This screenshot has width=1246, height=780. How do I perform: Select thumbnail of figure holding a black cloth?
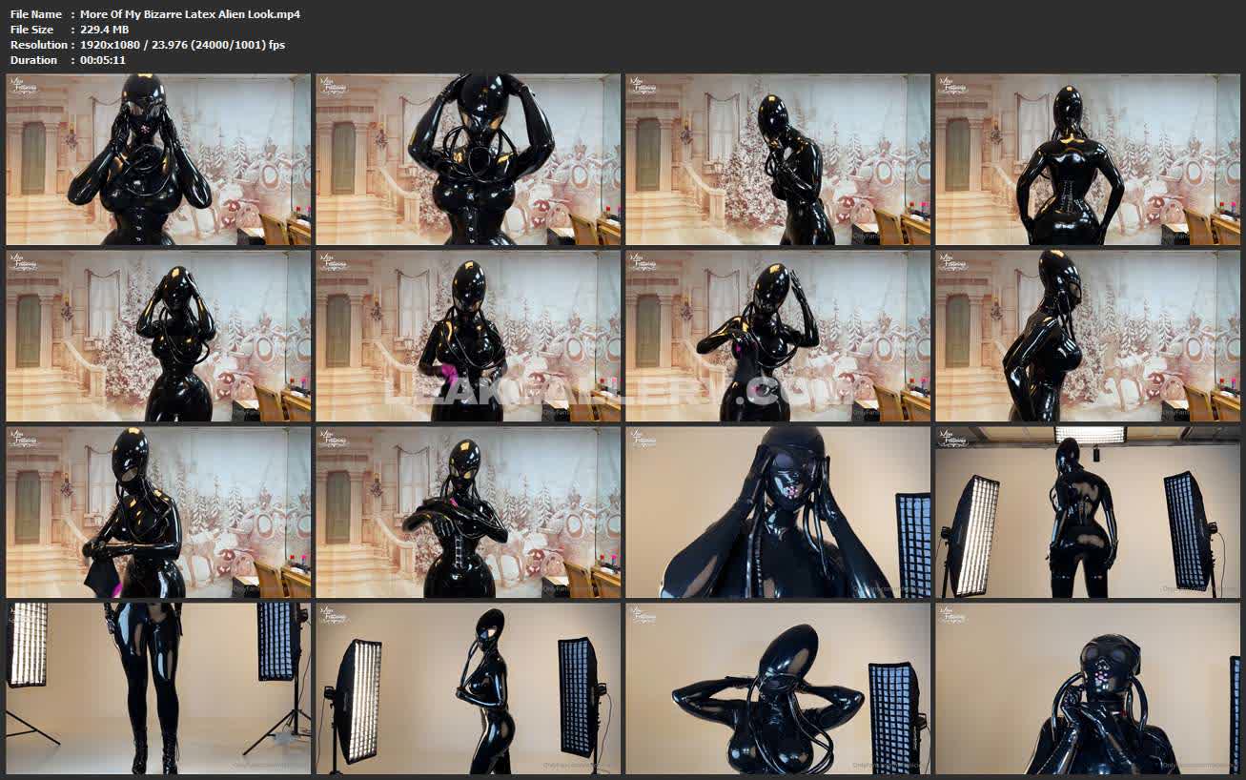[x=158, y=512]
